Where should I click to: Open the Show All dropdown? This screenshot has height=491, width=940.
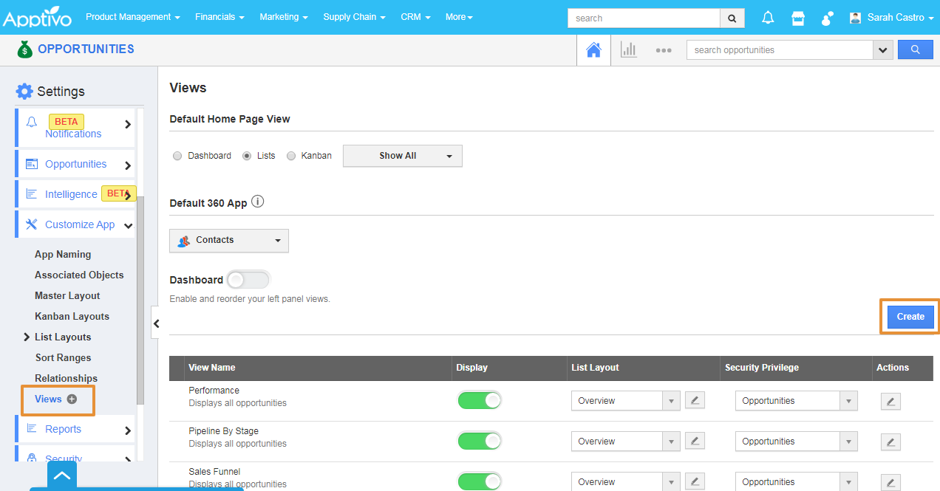[x=402, y=156]
